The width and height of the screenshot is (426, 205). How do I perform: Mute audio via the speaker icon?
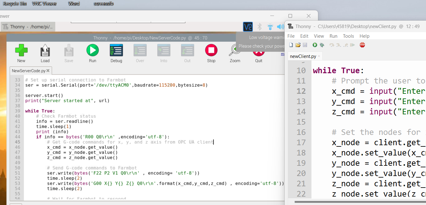[x=280, y=27]
